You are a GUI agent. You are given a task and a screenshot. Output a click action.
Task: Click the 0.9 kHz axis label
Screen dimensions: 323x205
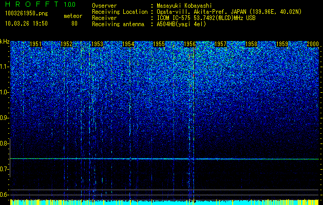click(4, 118)
